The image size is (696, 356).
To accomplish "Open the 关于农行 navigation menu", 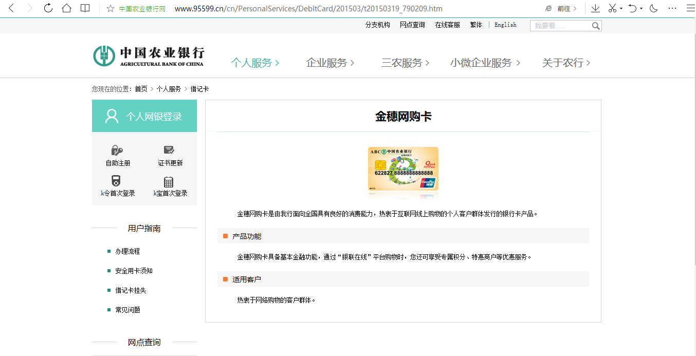I will pyautogui.click(x=566, y=63).
